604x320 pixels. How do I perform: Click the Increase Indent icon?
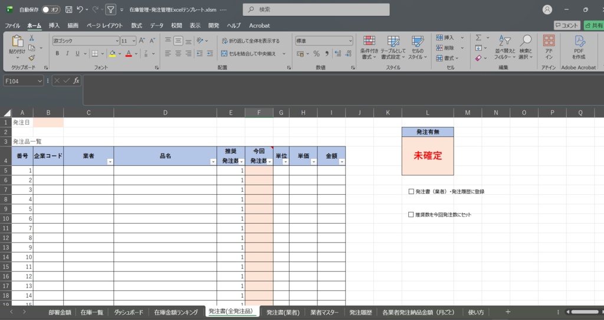209,54
